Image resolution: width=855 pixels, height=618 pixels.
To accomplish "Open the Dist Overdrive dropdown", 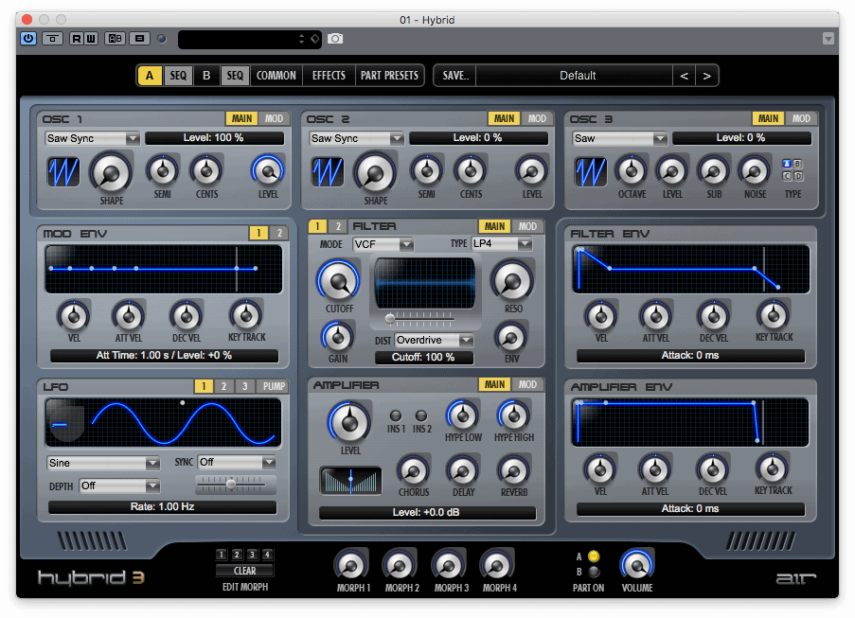I will 434,340.
